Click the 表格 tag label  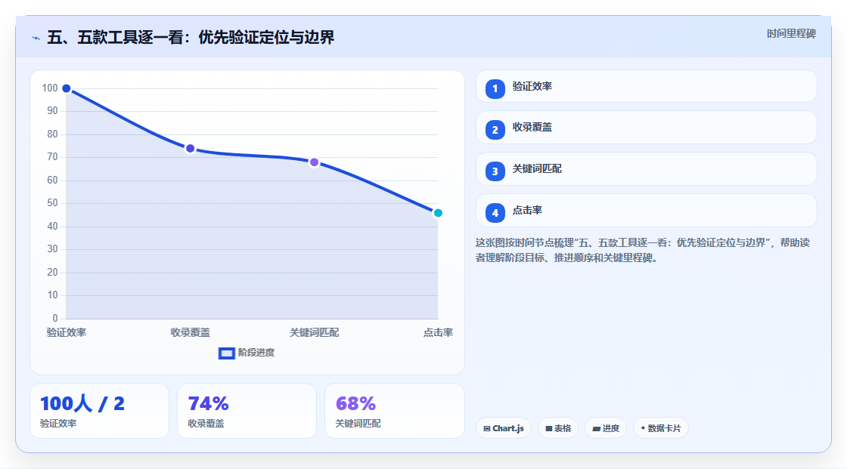(563, 428)
